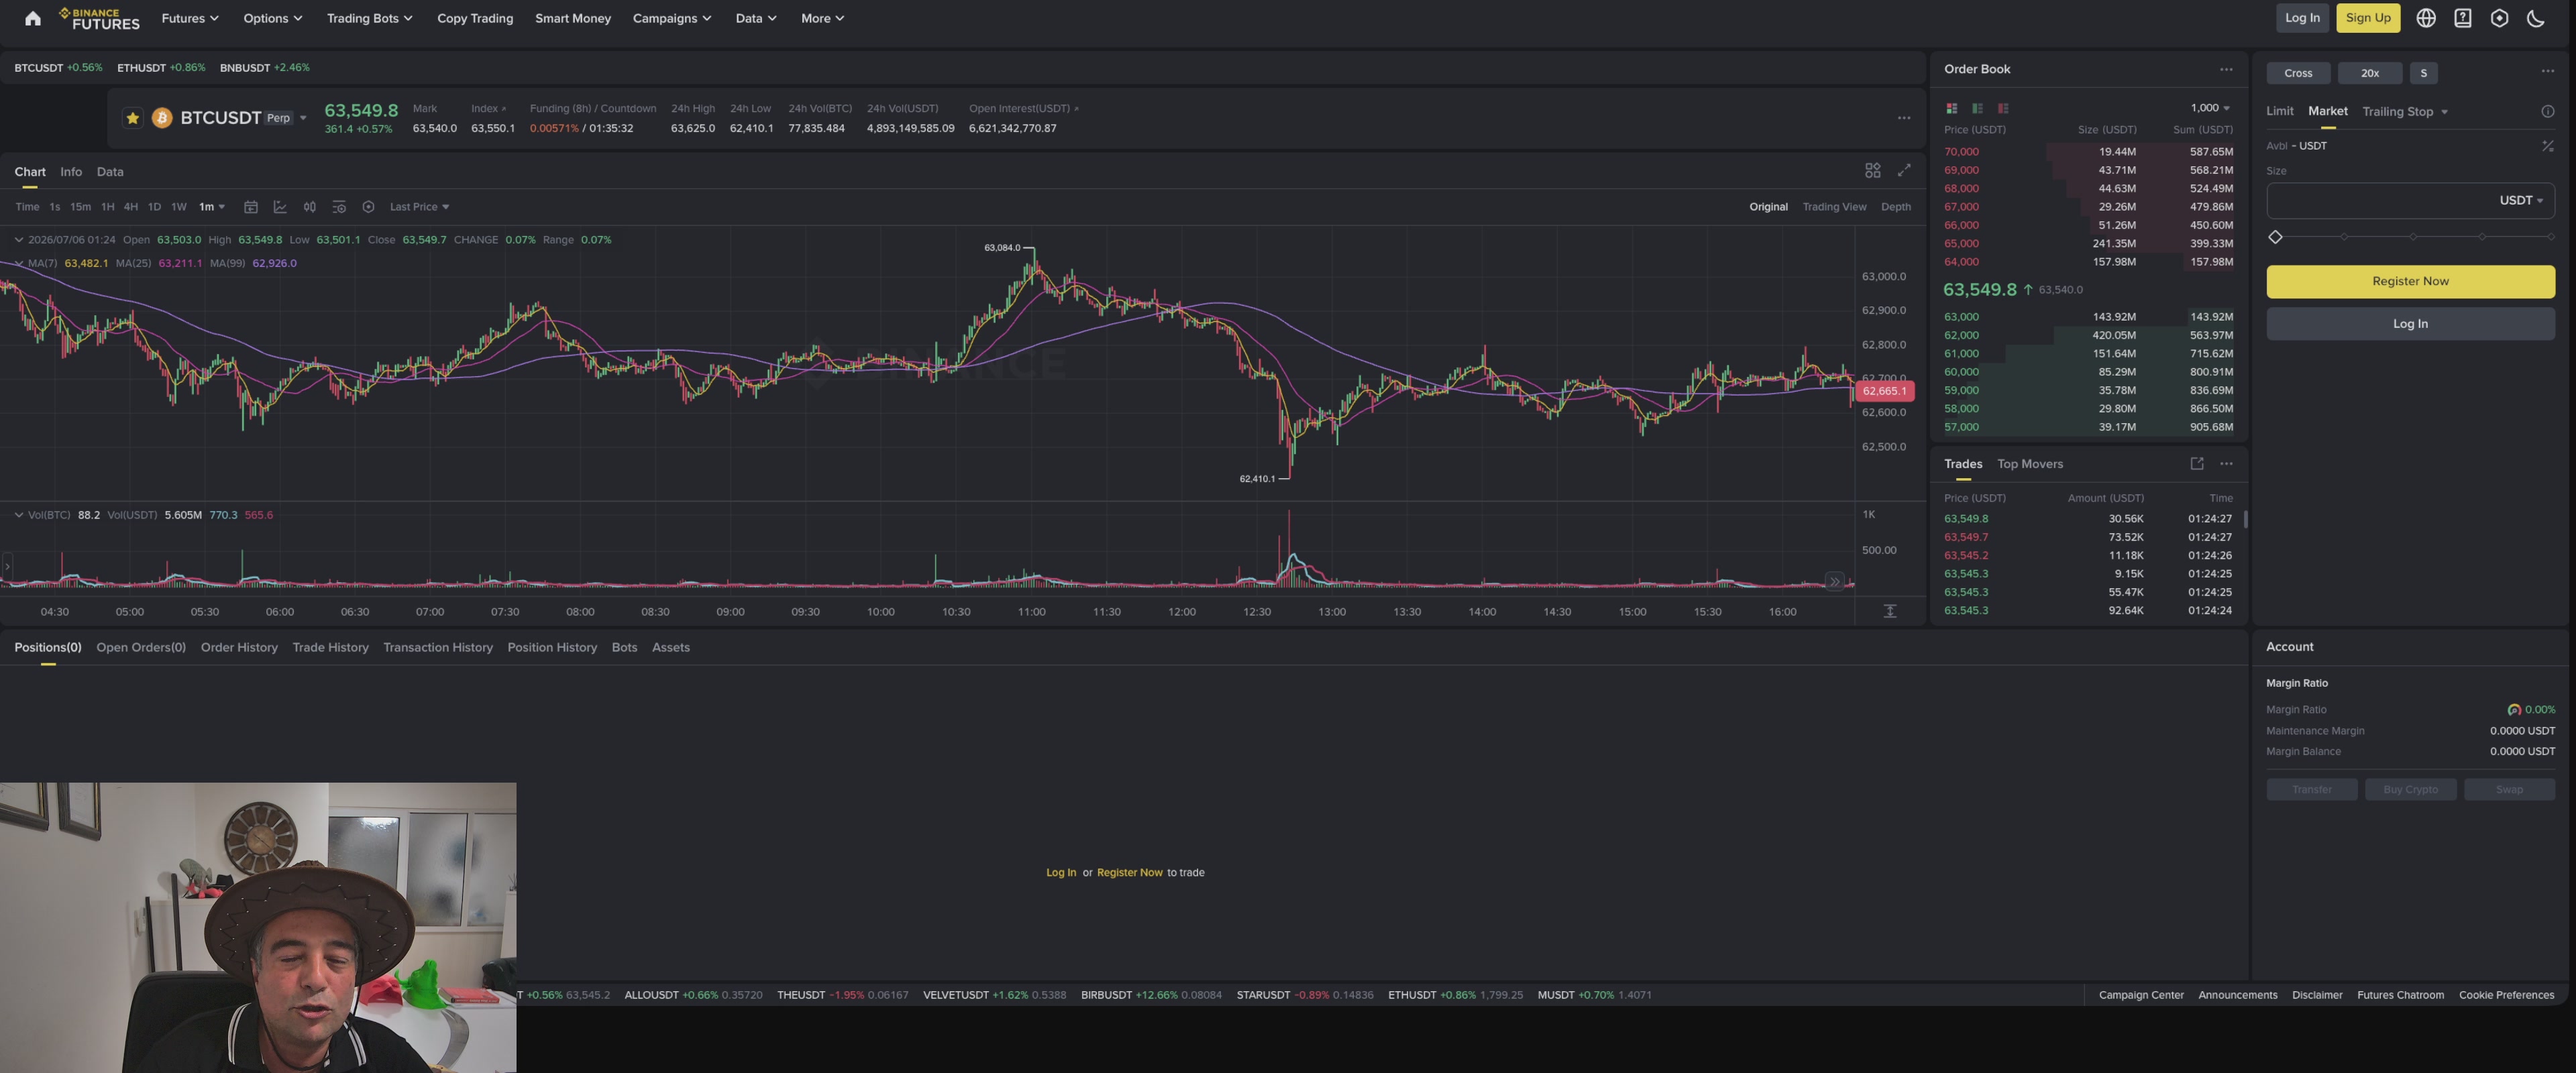Click the home icon in top navigation
The image size is (2576, 1073).
point(33,18)
